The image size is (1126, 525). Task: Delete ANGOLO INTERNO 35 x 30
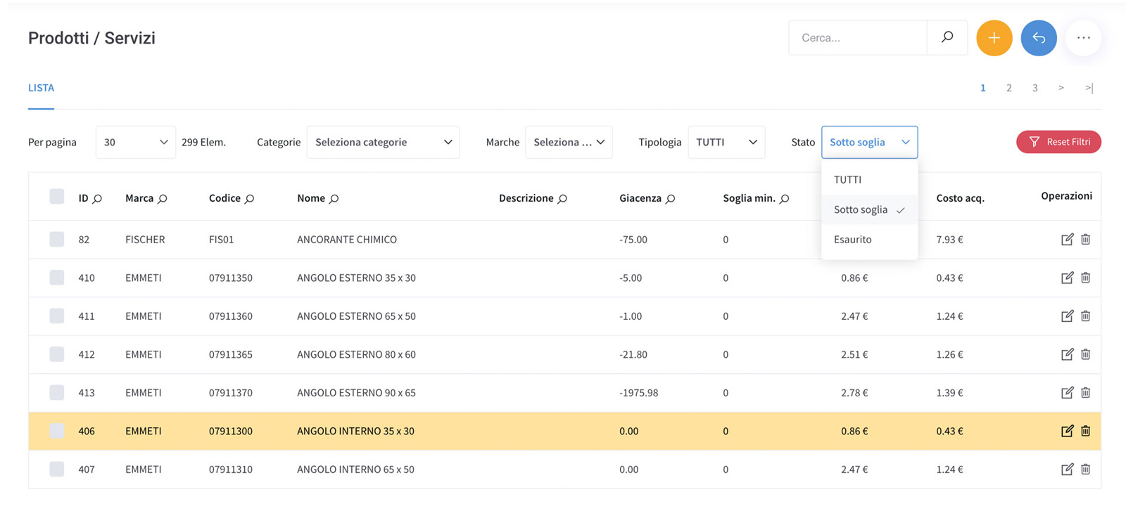coord(1085,431)
